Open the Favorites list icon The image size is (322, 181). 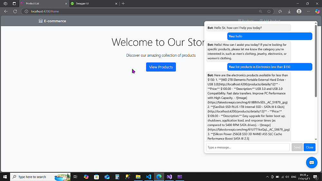click(280, 11)
